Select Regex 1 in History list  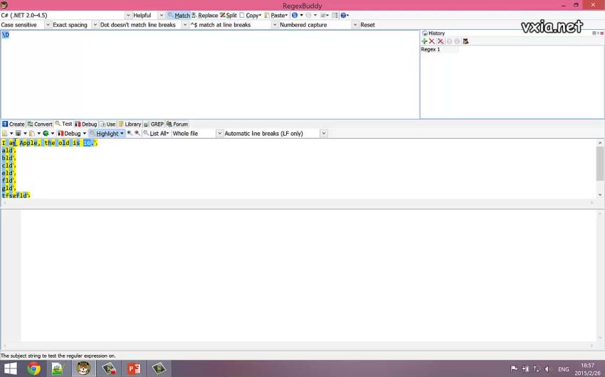point(431,50)
